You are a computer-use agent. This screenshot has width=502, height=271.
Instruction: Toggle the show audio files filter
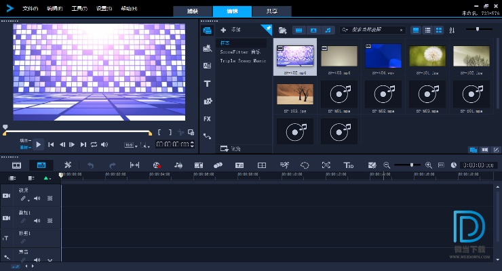point(328,30)
